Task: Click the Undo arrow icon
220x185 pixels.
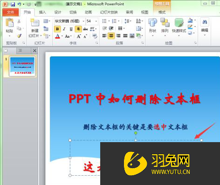Action: click(20, 4)
